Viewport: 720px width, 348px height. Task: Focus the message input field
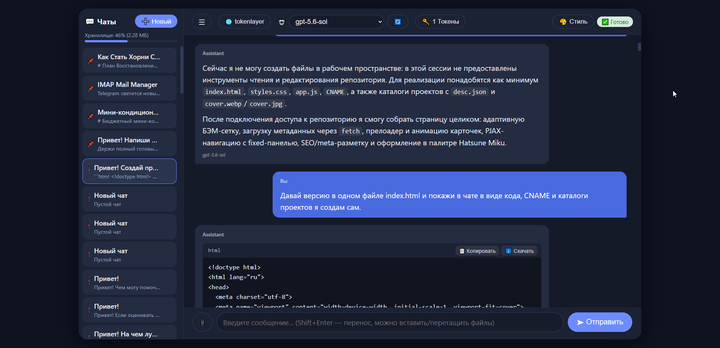[390, 323]
